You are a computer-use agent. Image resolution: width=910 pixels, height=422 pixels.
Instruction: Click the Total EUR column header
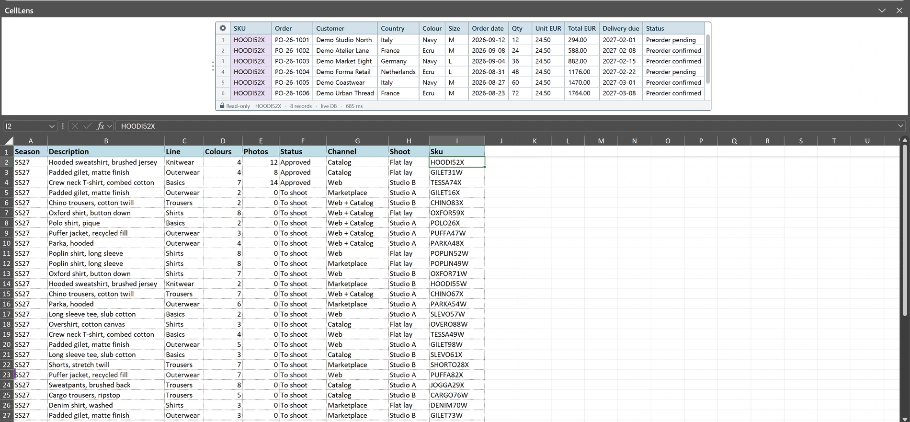(x=582, y=28)
